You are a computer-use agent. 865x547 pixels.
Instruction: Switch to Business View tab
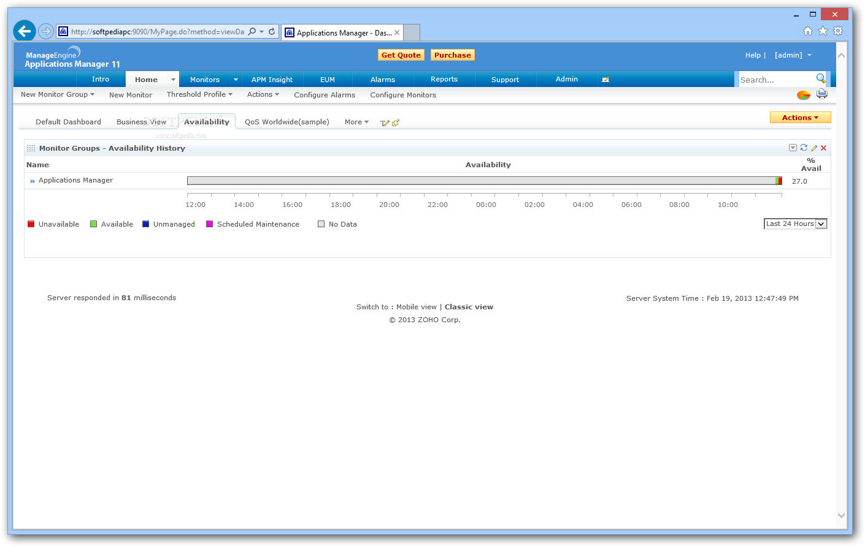tap(141, 122)
